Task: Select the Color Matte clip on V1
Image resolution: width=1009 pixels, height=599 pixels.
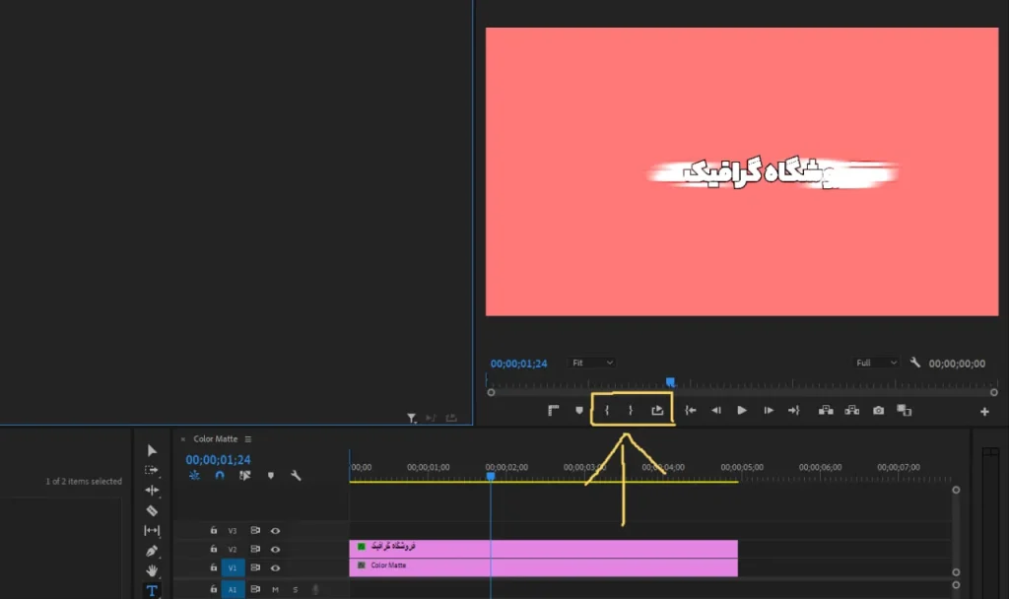Action: tap(543, 567)
